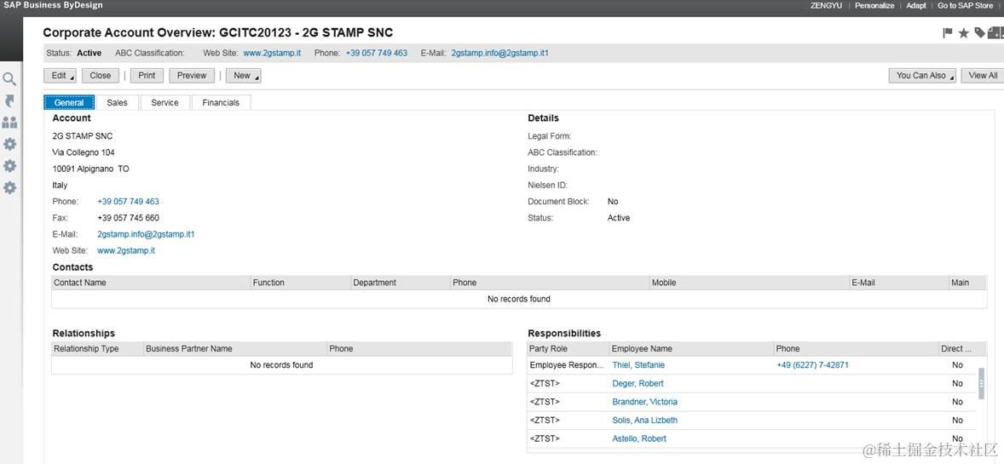1004x464 pixels.
Task: Click the Print button
Action: click(147, 76)
